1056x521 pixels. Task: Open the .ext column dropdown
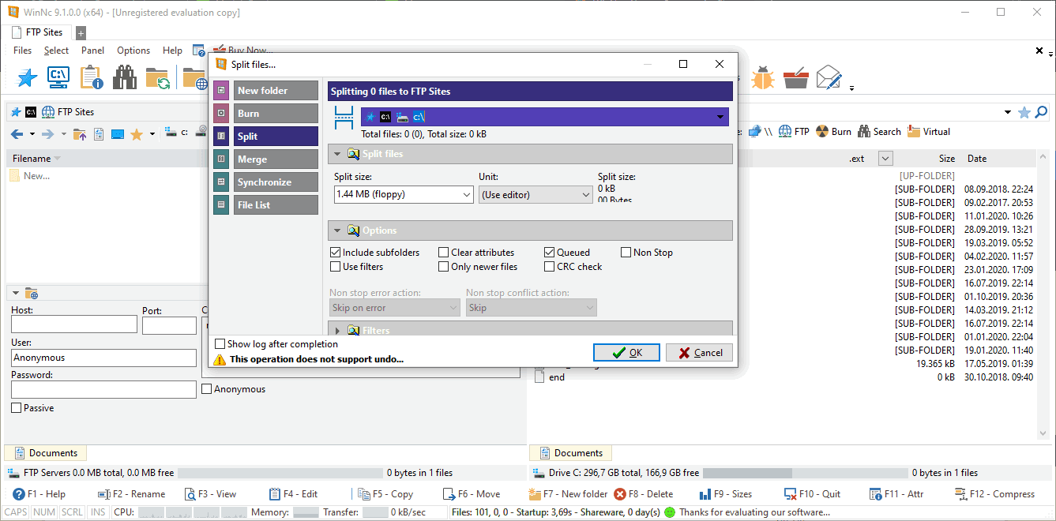(x=885, y=158)
